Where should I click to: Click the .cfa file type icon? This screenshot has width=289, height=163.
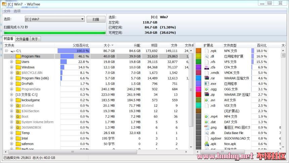coord(207,67)
